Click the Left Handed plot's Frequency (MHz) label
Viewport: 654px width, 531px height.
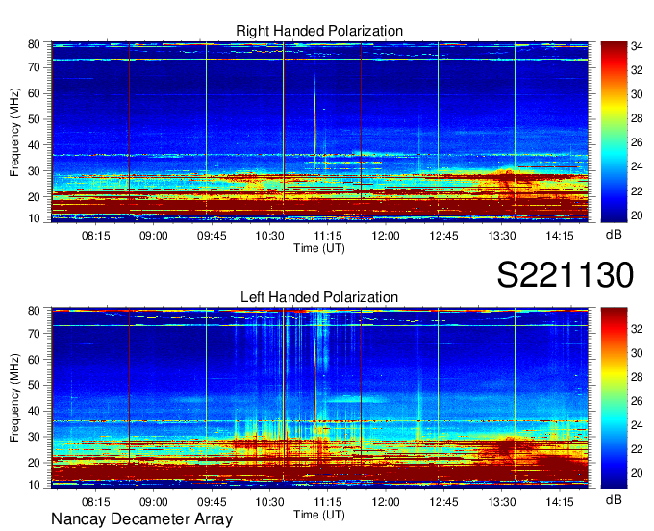tap(14, 398)
